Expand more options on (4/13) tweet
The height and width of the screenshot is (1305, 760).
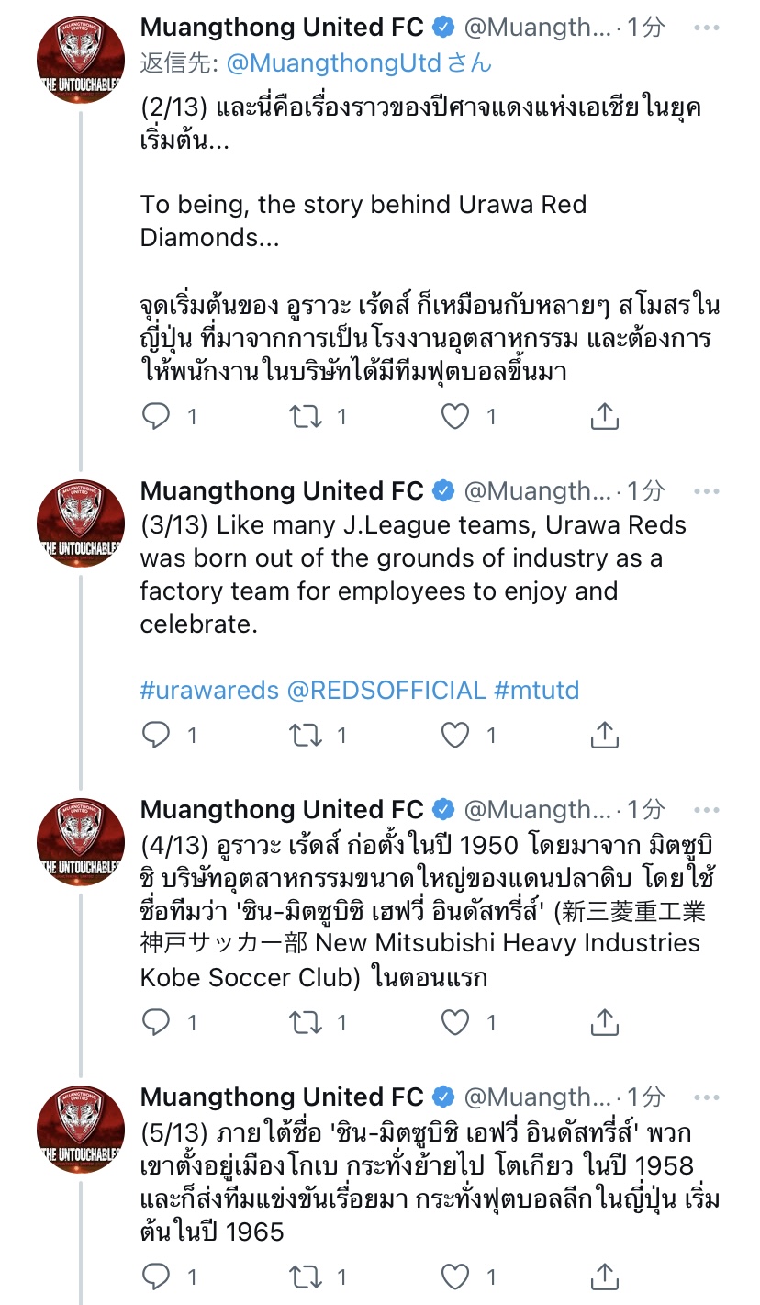coord(707,810)
